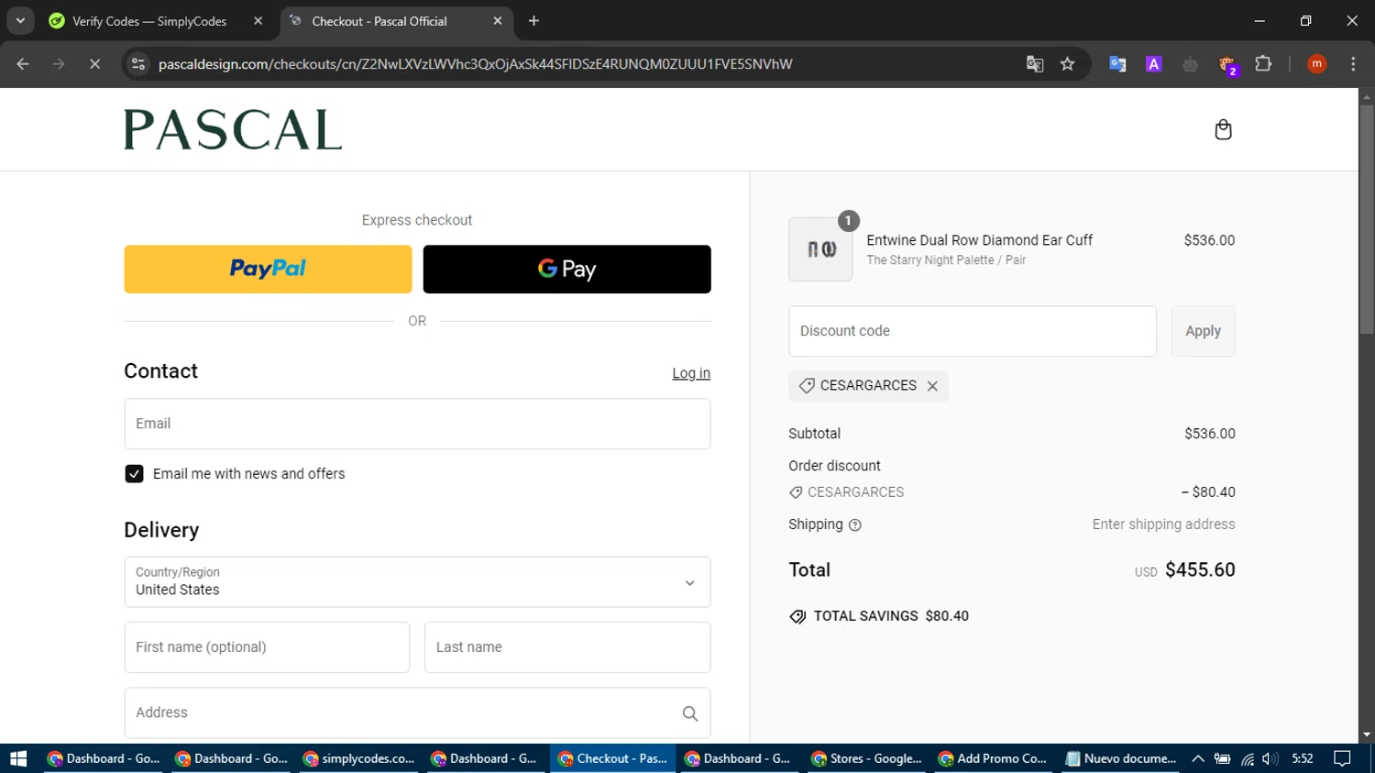This screenshot has height=773, width=1375.
Task: Show hidden system tray icons
Action: coord(1197,758)
